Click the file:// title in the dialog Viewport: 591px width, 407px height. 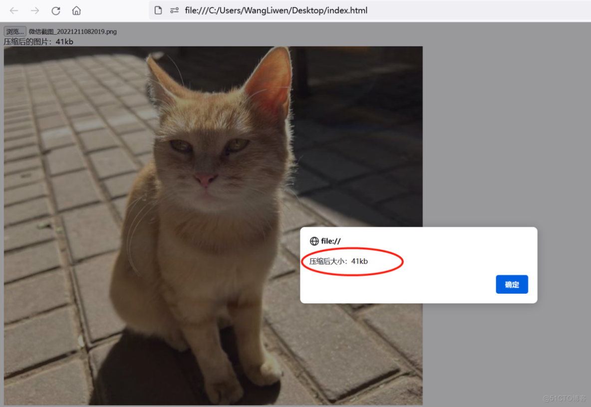click(330, 241)
